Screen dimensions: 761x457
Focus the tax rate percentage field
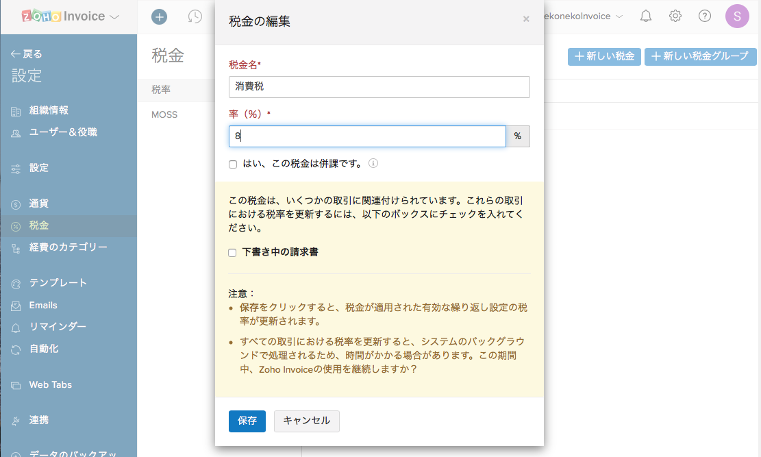(x=367, y=136)
